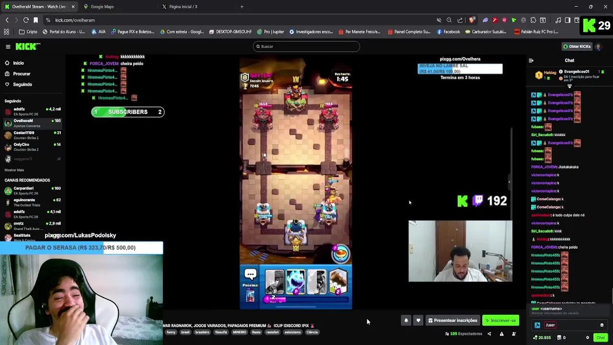This screenshot has width=613, height=345.
Task: Open Cestari1199 channel in sidebar
Action: pyautogui.click(x=33, y=135)
